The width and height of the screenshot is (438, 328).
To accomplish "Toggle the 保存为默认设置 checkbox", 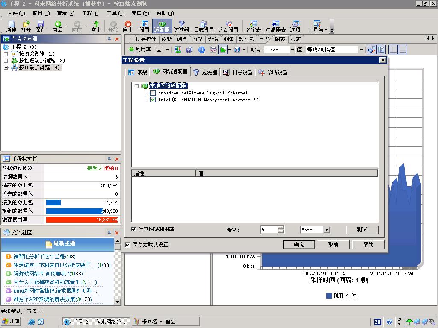I will point(127,245).
